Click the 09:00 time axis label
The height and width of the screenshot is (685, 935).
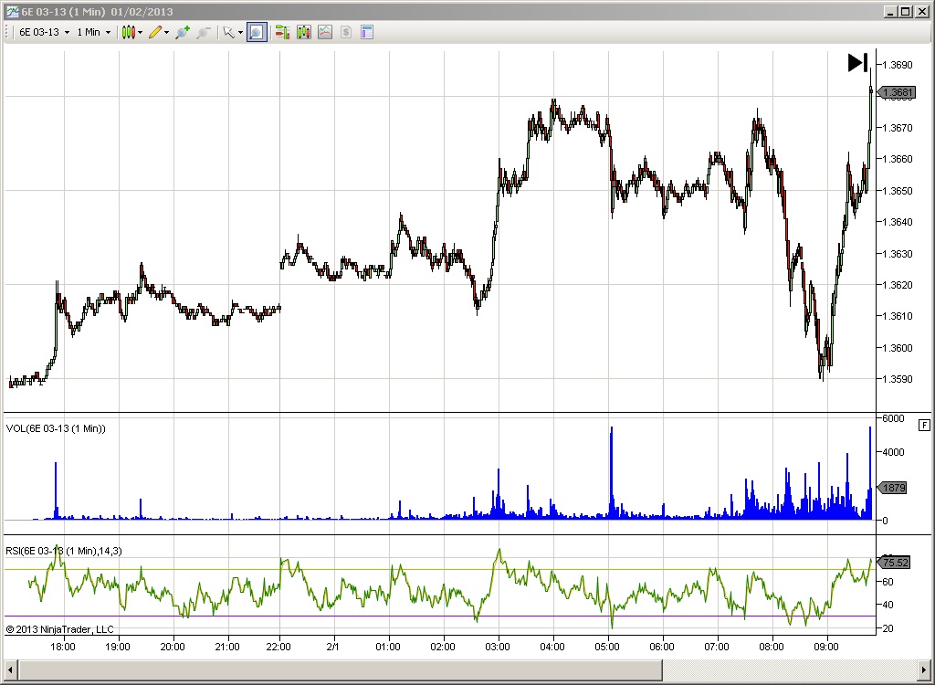[x=825, y=647]
